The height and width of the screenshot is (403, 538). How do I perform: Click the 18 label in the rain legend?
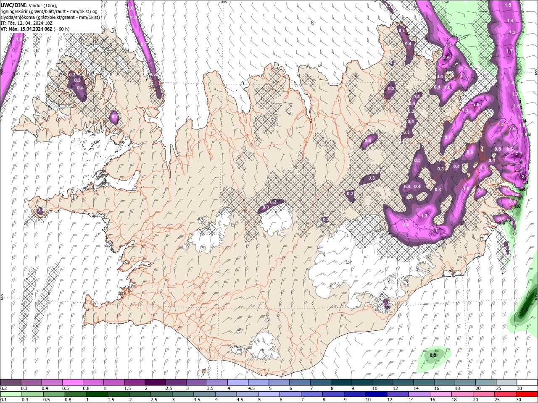tap(454, 400)
